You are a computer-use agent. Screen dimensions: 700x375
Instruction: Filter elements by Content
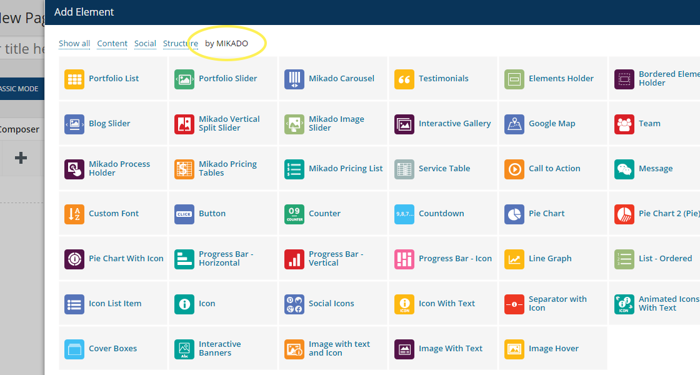coord(112,44)
